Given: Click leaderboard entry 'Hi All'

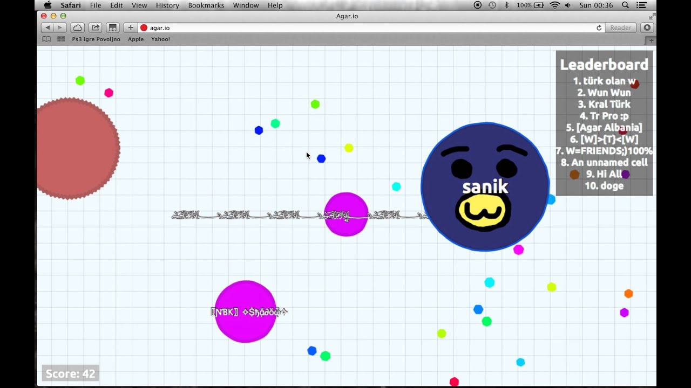Looking at the screenshot, I should coord(604,174).
